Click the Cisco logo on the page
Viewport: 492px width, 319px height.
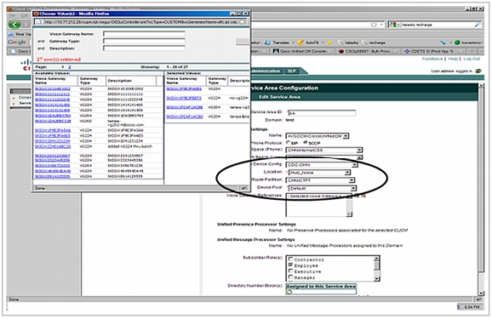(x=26, y=66)
